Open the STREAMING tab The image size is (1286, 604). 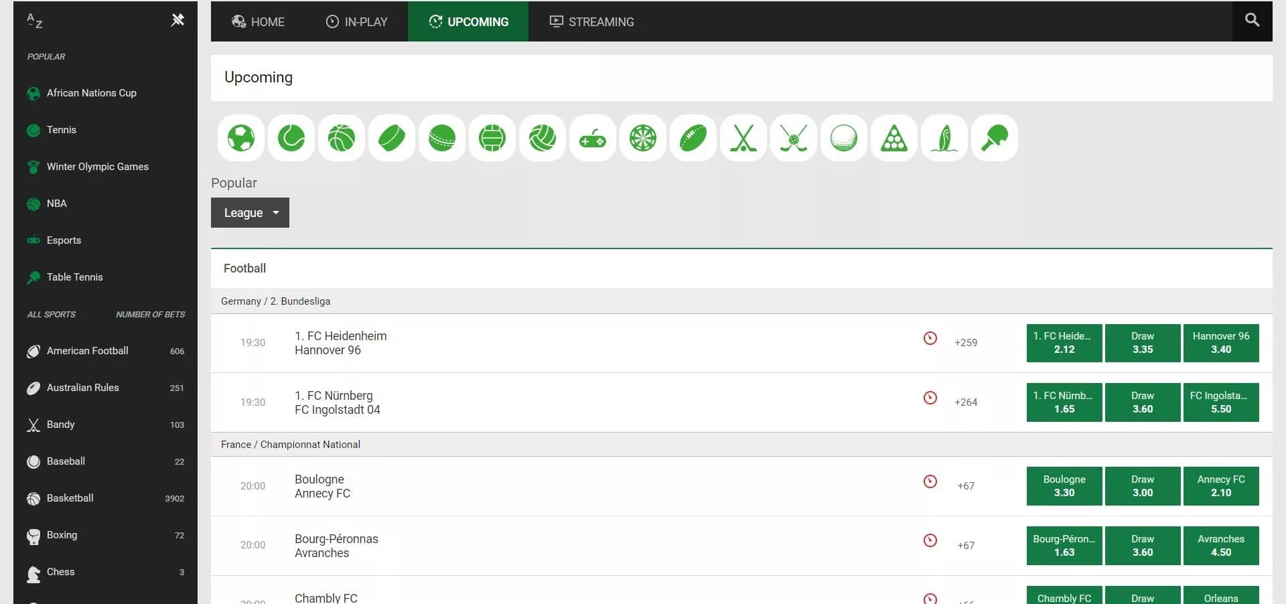tap(591, 21)
